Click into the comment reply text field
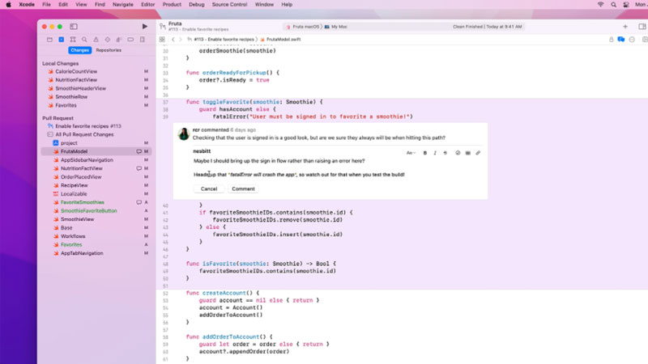 point(339,168)
